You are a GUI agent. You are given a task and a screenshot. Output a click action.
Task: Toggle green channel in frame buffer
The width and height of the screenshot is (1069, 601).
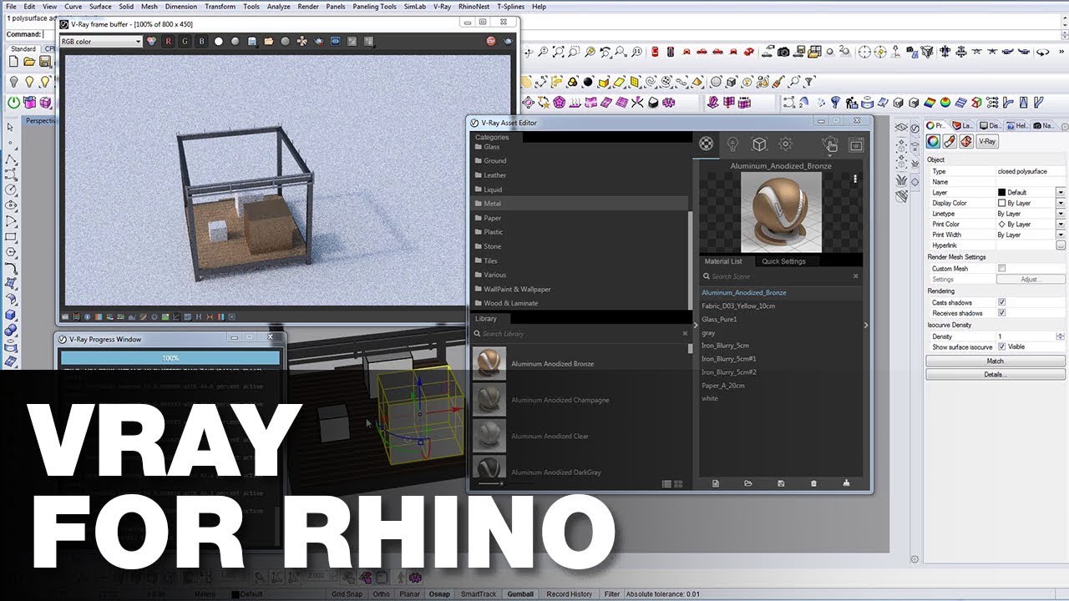pos(185,41)
